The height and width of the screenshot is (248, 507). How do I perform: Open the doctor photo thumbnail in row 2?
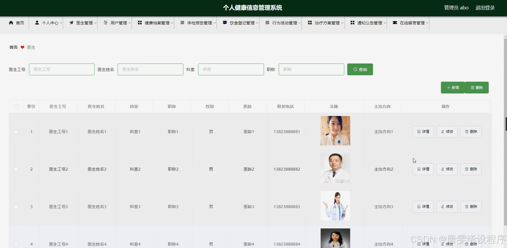coord(335,168)
